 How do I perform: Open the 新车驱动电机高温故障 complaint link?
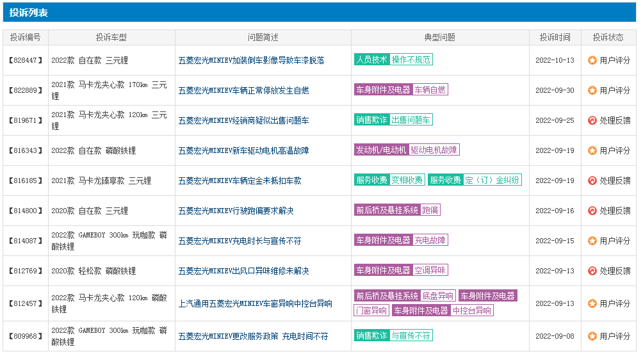[x=243, y=150]
